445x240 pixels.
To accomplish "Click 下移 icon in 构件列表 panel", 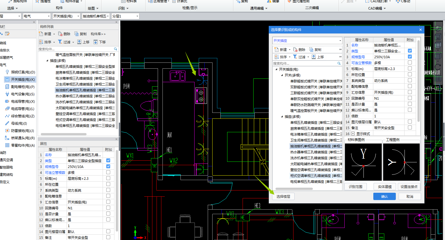I will [96, 42].
